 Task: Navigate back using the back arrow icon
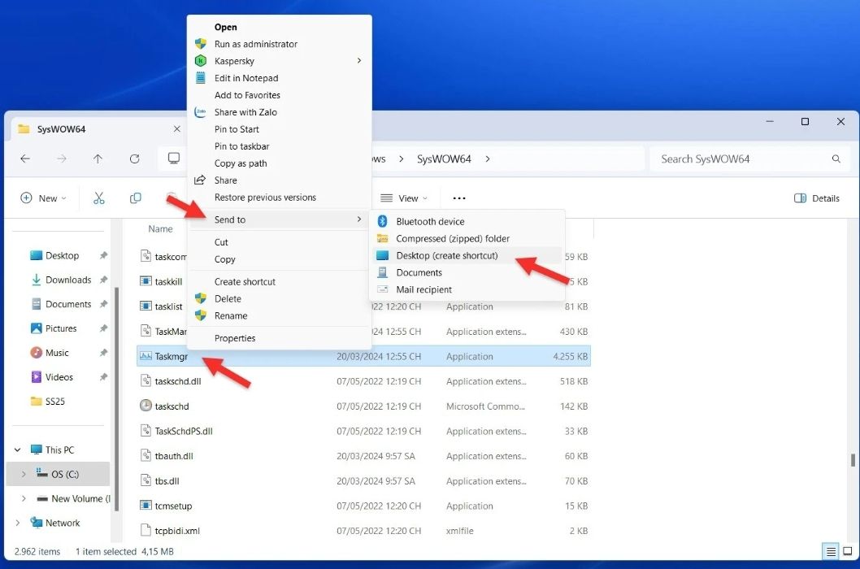25,159
